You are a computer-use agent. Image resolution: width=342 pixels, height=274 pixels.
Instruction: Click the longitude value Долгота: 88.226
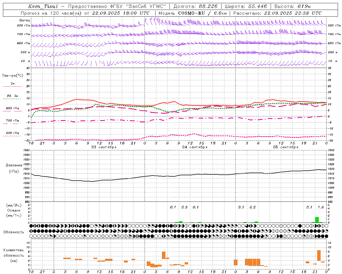click(196, 6)
